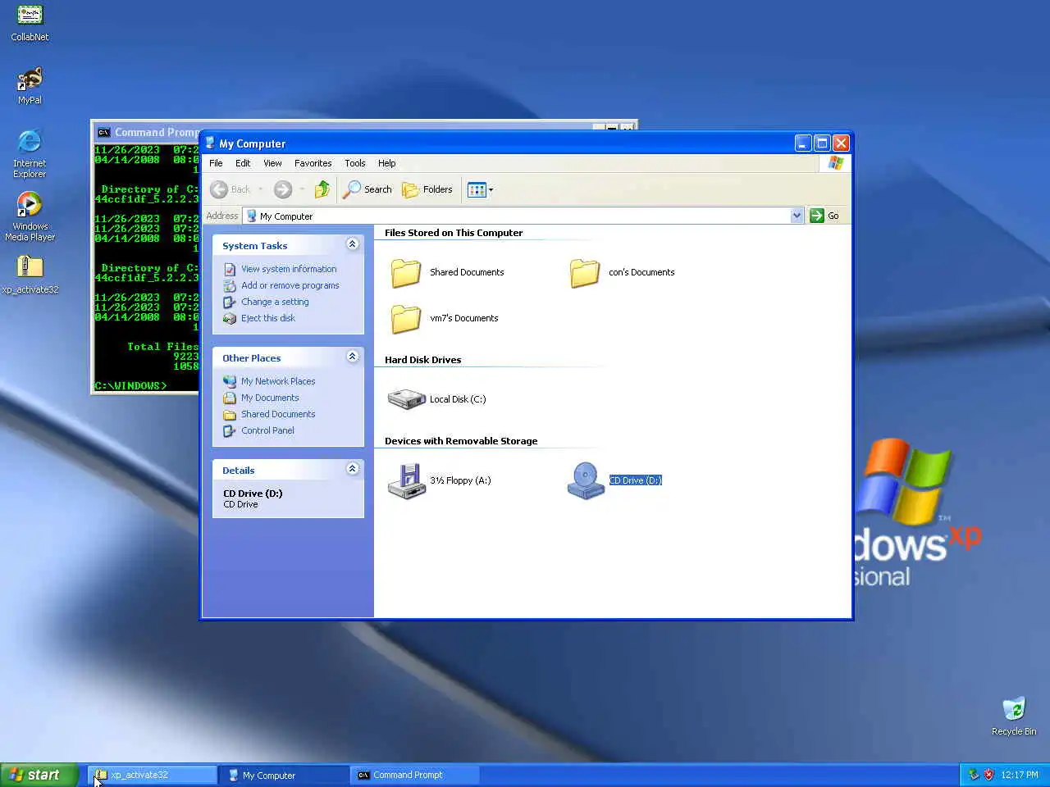This screenshot has width=1050, height=787.
Task: Open Shared Documents link in Other Places
Action: (x=278, y=414)
